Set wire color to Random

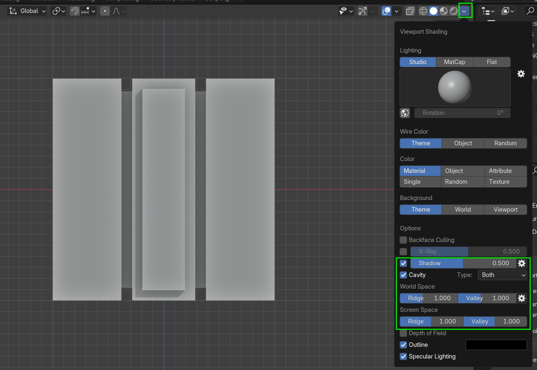tap(505, 143)
